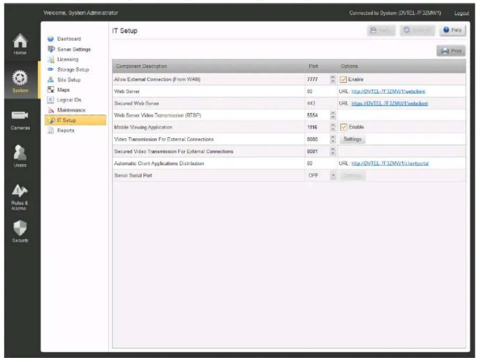This screenshot has height=358, width=477.
Task: Open Storage Setup page
Action: pyautogui.click(x=73, y=70)
